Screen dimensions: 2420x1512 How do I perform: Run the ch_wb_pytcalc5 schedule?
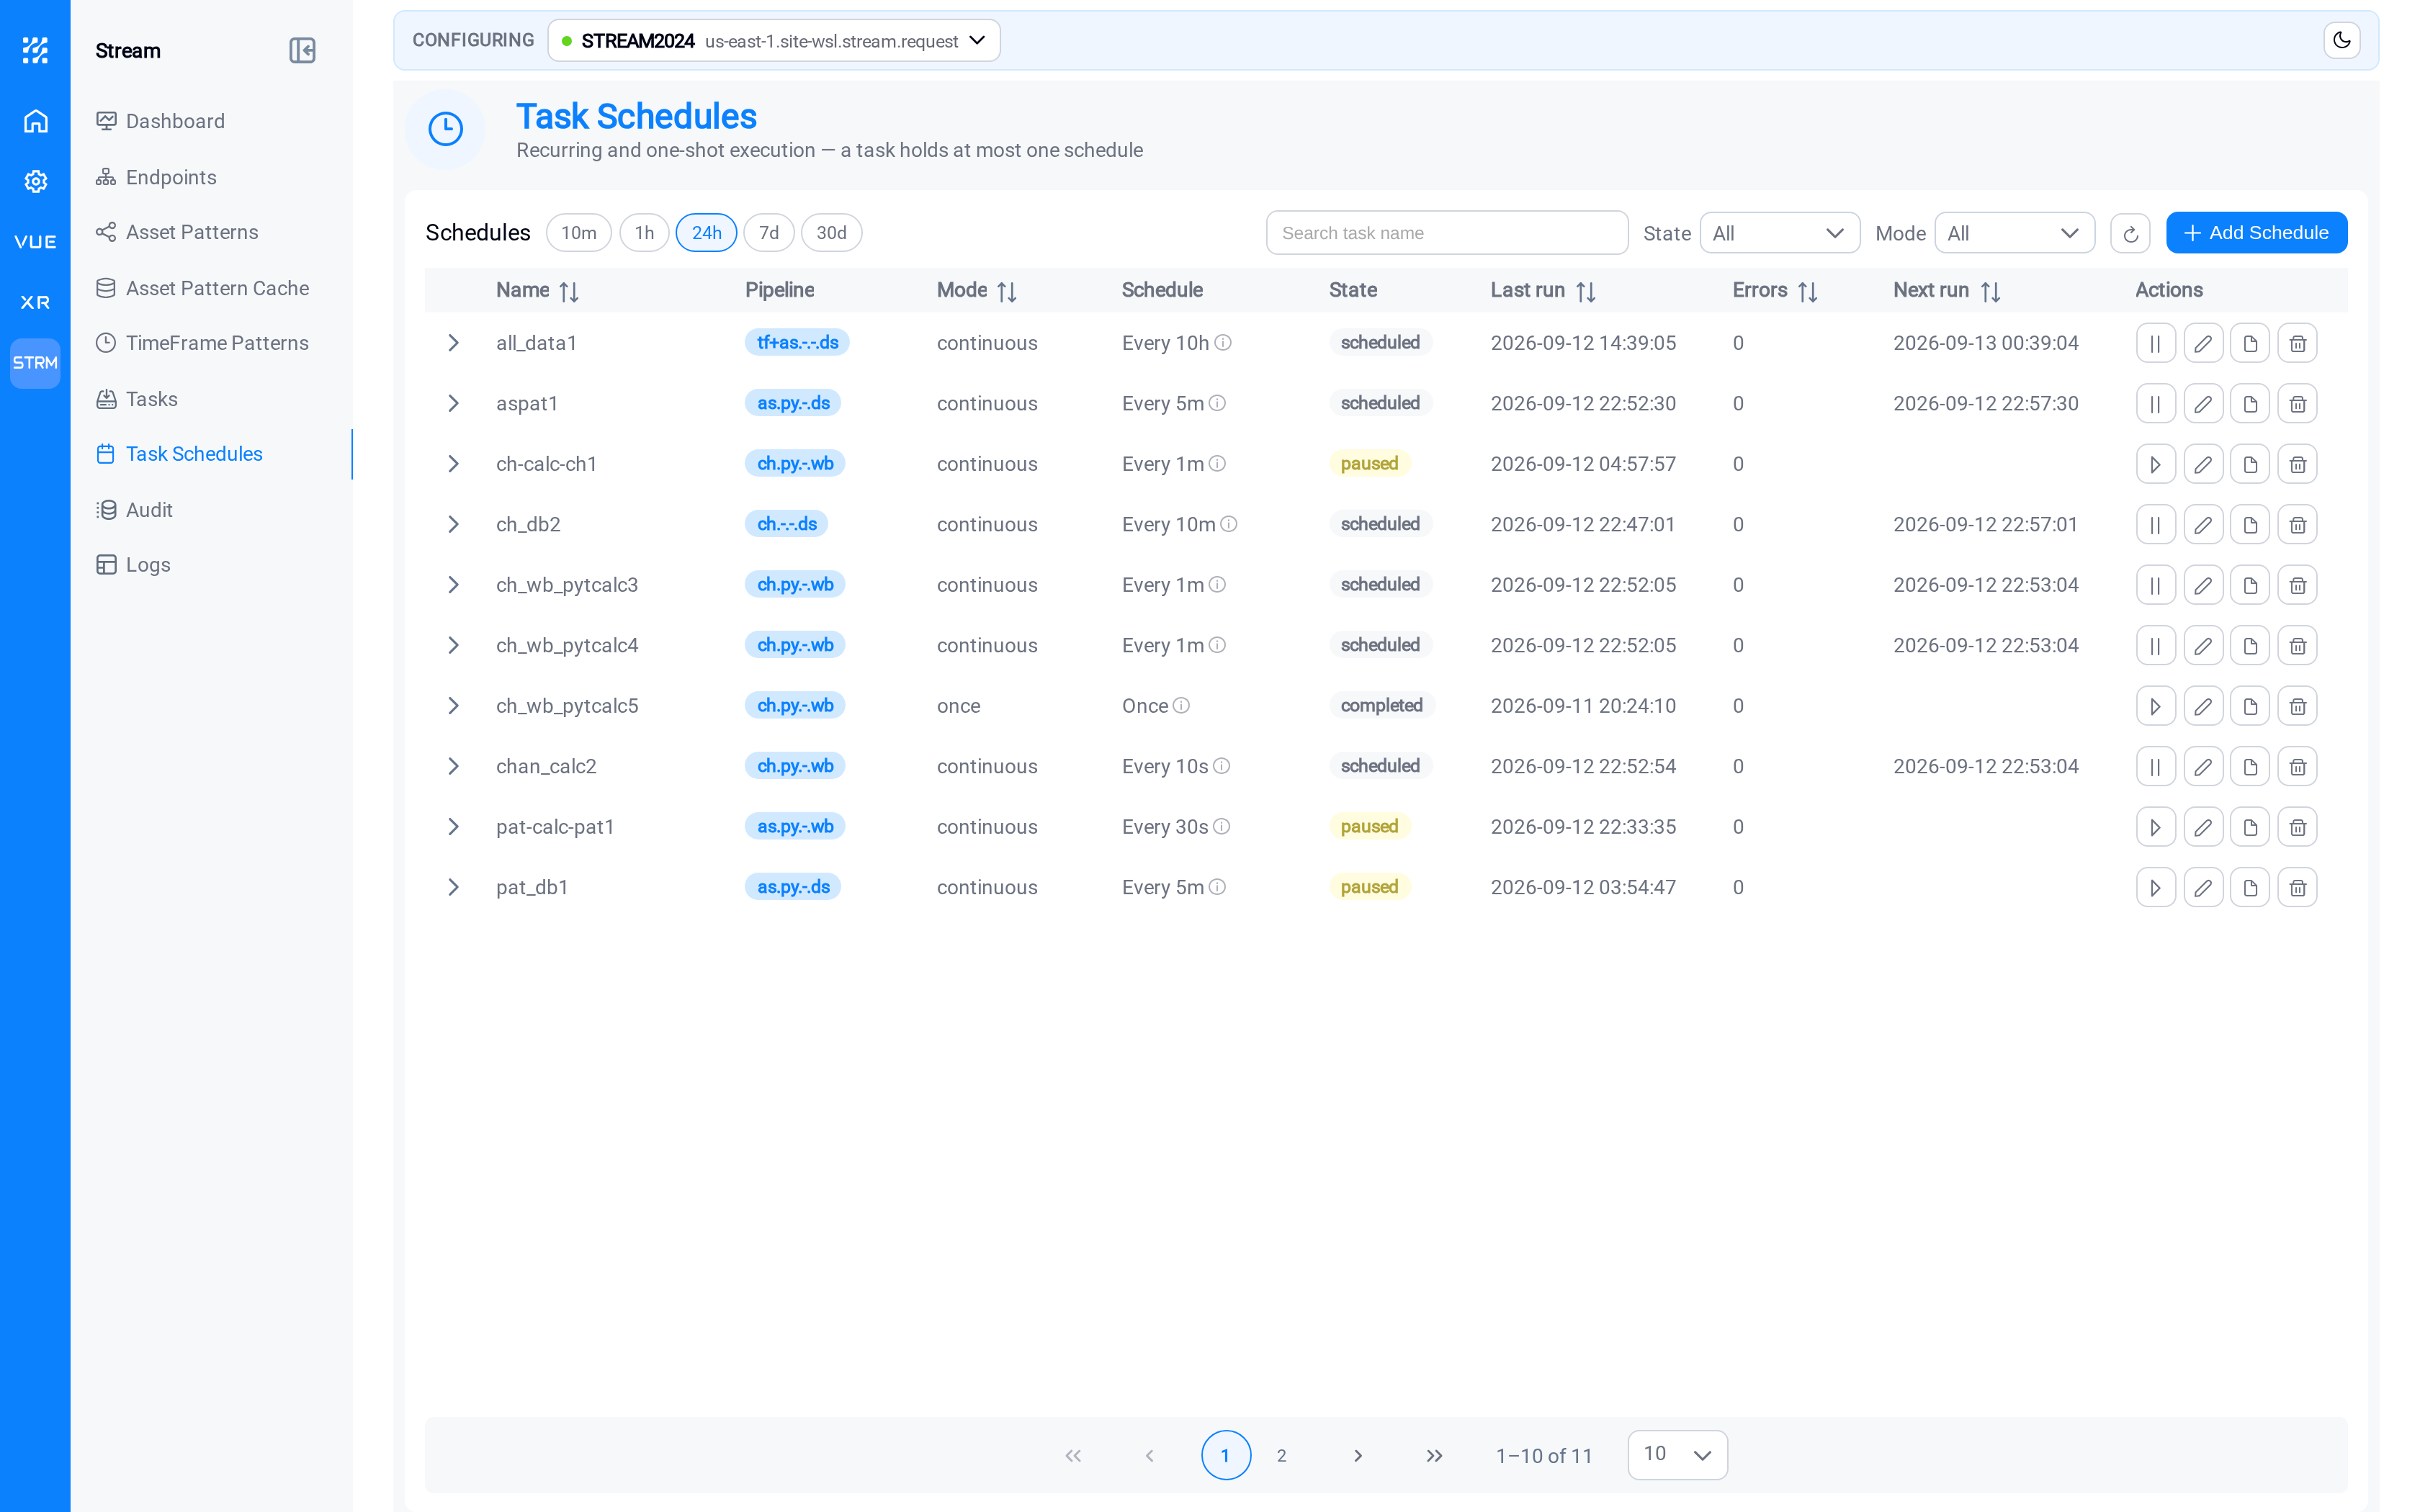(2155, 706)
